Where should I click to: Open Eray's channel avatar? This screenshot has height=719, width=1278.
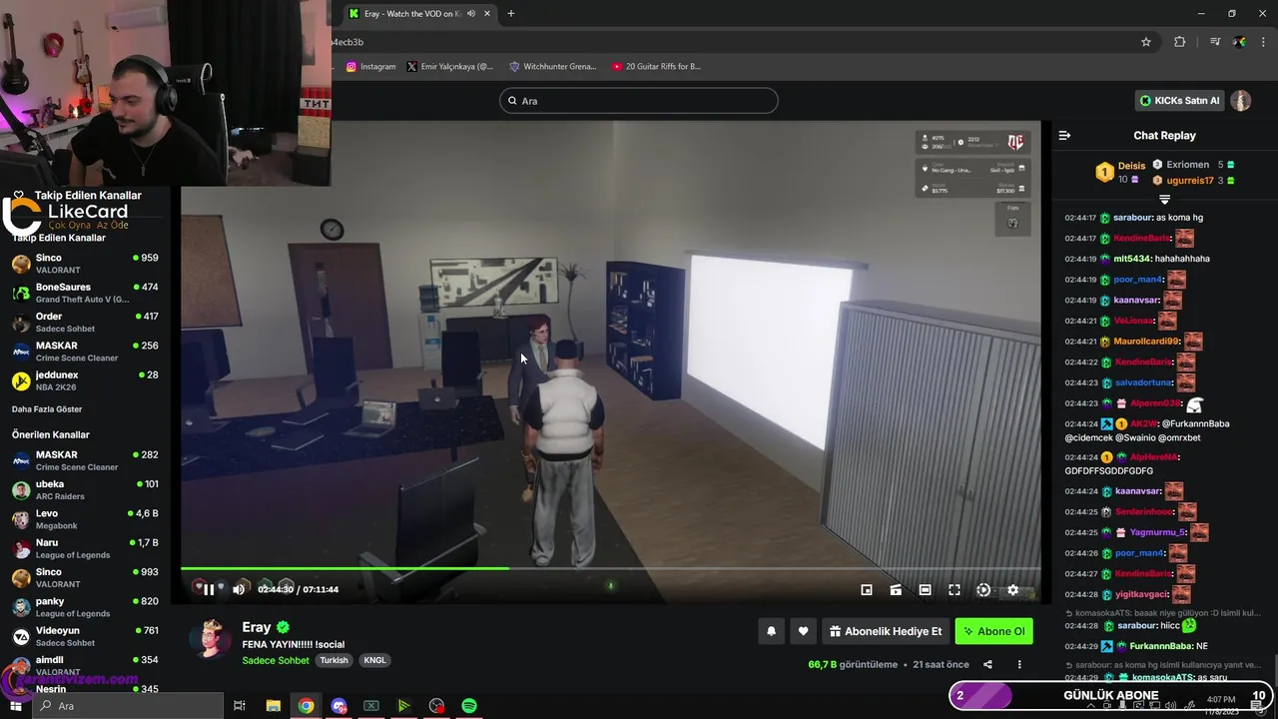[211, 639]
